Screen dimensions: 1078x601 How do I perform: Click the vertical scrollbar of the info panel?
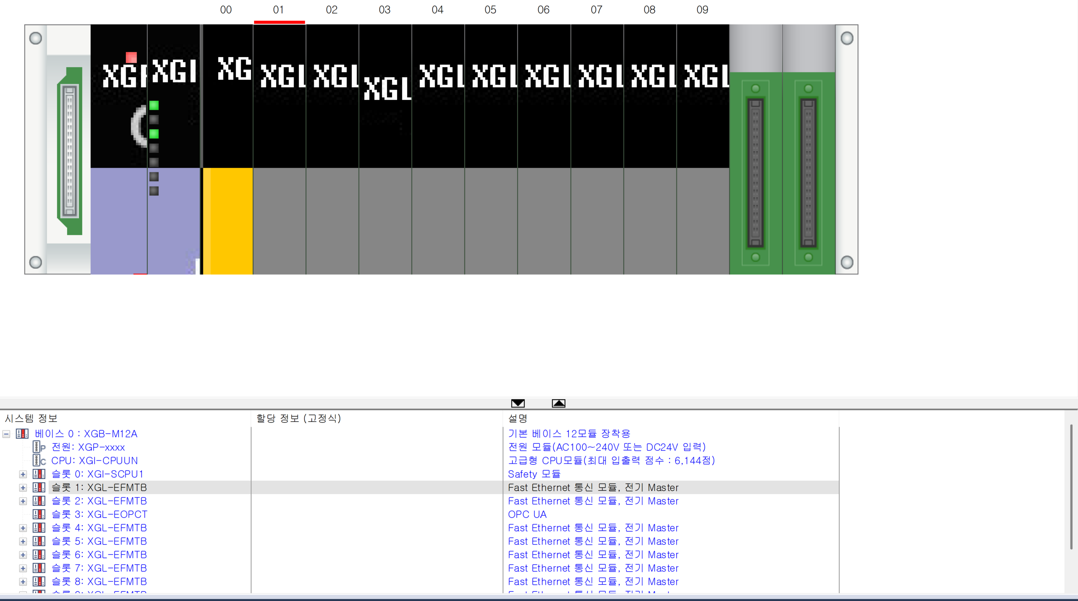(x=1071, y=486)
